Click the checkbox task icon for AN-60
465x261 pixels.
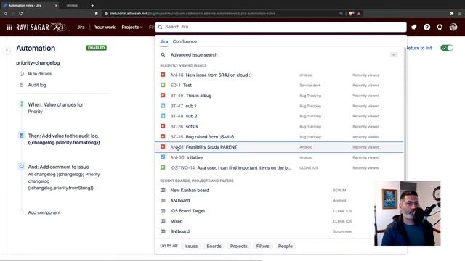pos(163,157)
